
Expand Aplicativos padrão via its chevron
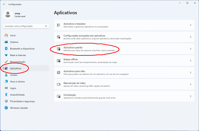(x=191, y=49)
